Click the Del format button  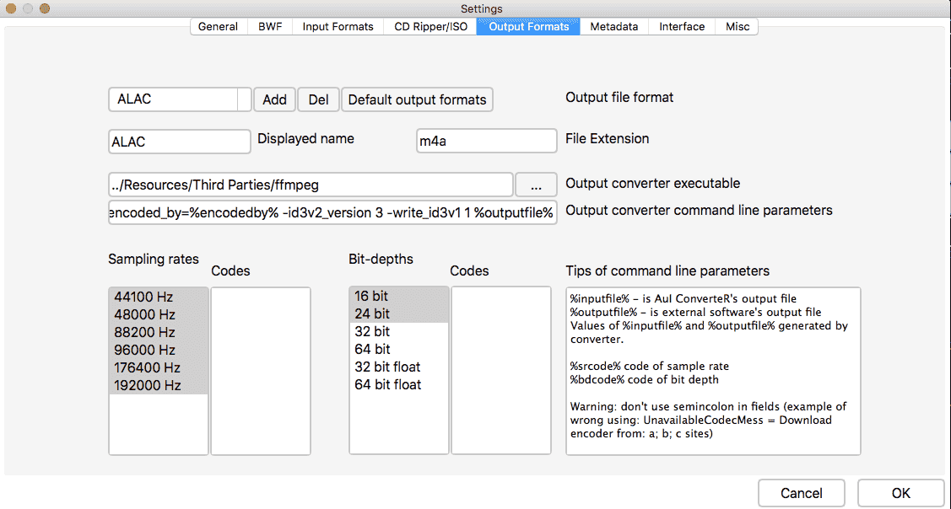[318, 99]
